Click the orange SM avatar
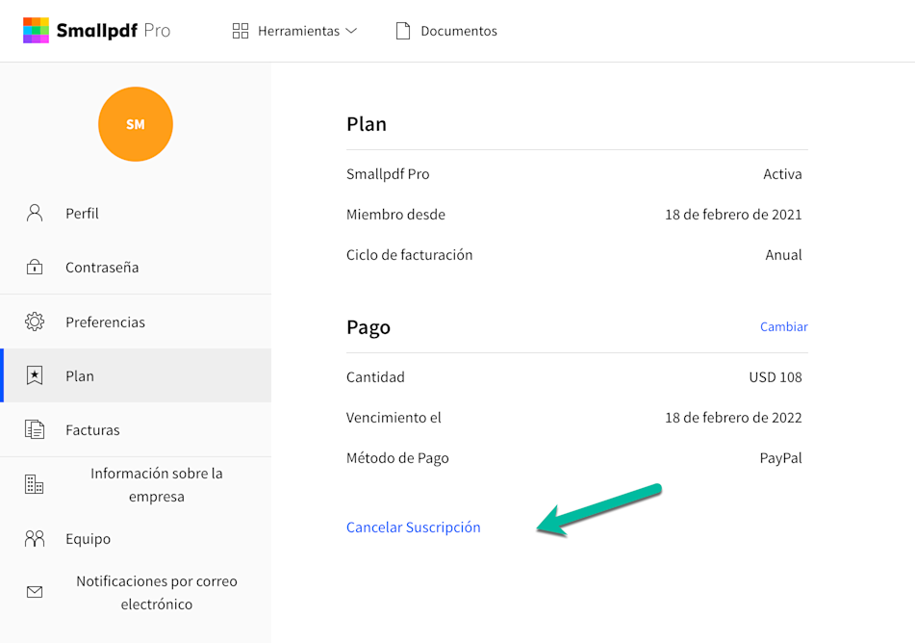Image resolution: width=915 pixels, height=643 pixels. [x=136, y=124]
